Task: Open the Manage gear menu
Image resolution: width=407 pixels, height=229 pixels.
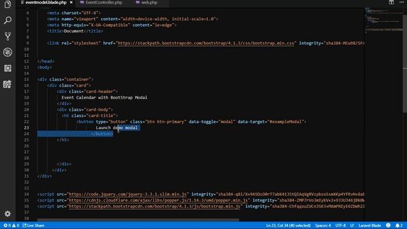Action: coord(8,214)
